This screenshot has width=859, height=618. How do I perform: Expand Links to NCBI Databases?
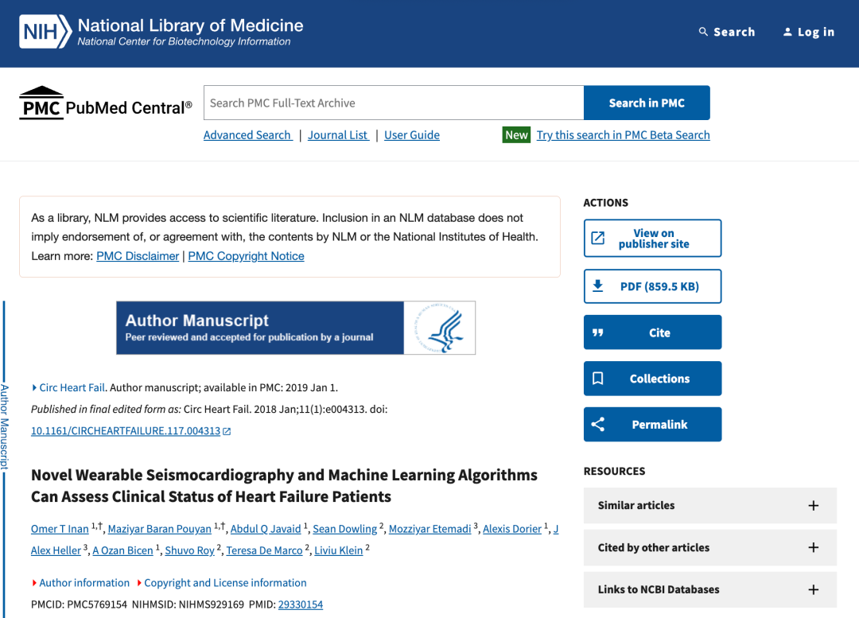814,589
